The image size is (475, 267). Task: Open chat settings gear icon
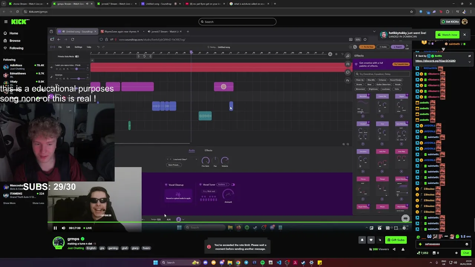click(456, 253)
